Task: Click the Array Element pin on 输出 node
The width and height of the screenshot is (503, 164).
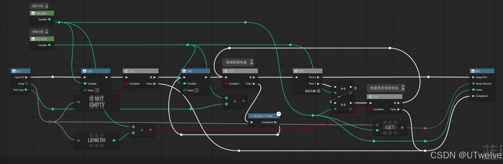Action: pyautogui.click(x=474, y=83)
